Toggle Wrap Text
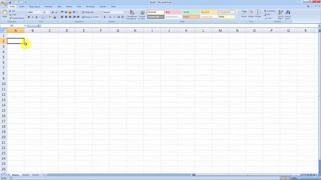The image size is (321, 180). [88, 12]
